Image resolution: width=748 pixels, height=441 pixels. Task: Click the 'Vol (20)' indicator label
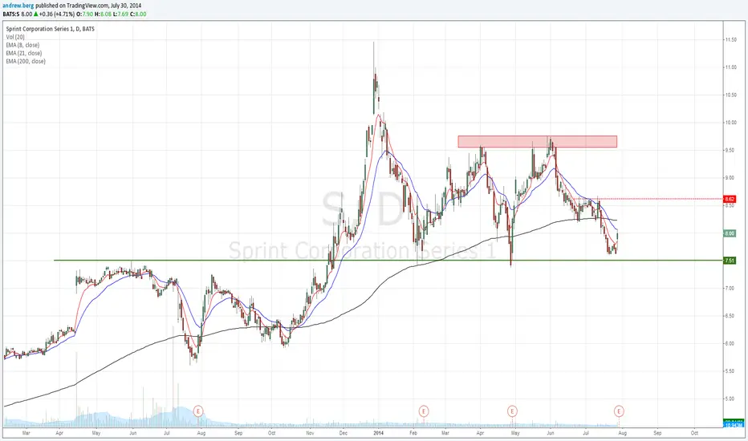(x=15, y=37)
